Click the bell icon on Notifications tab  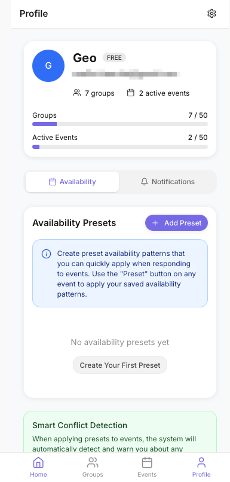(145, 182)
